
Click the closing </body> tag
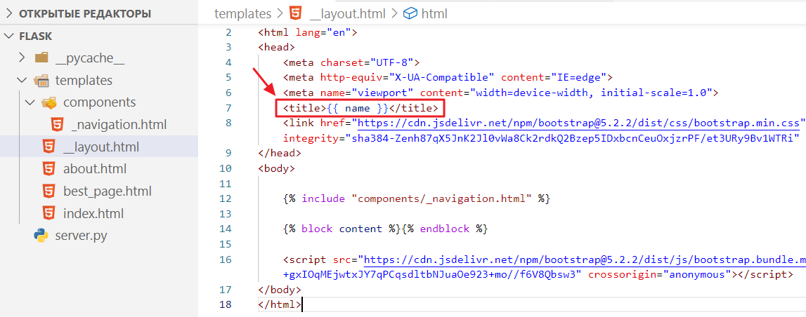point(280,290)
